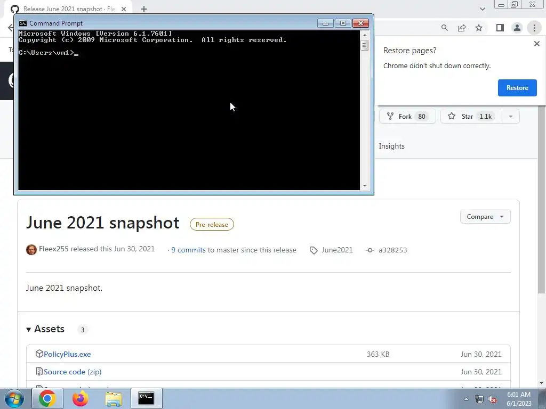This screenshot has width=546, height=409.
Task: Download Source code (zip)
Action: pyautogui.click(x=73, y=372)
